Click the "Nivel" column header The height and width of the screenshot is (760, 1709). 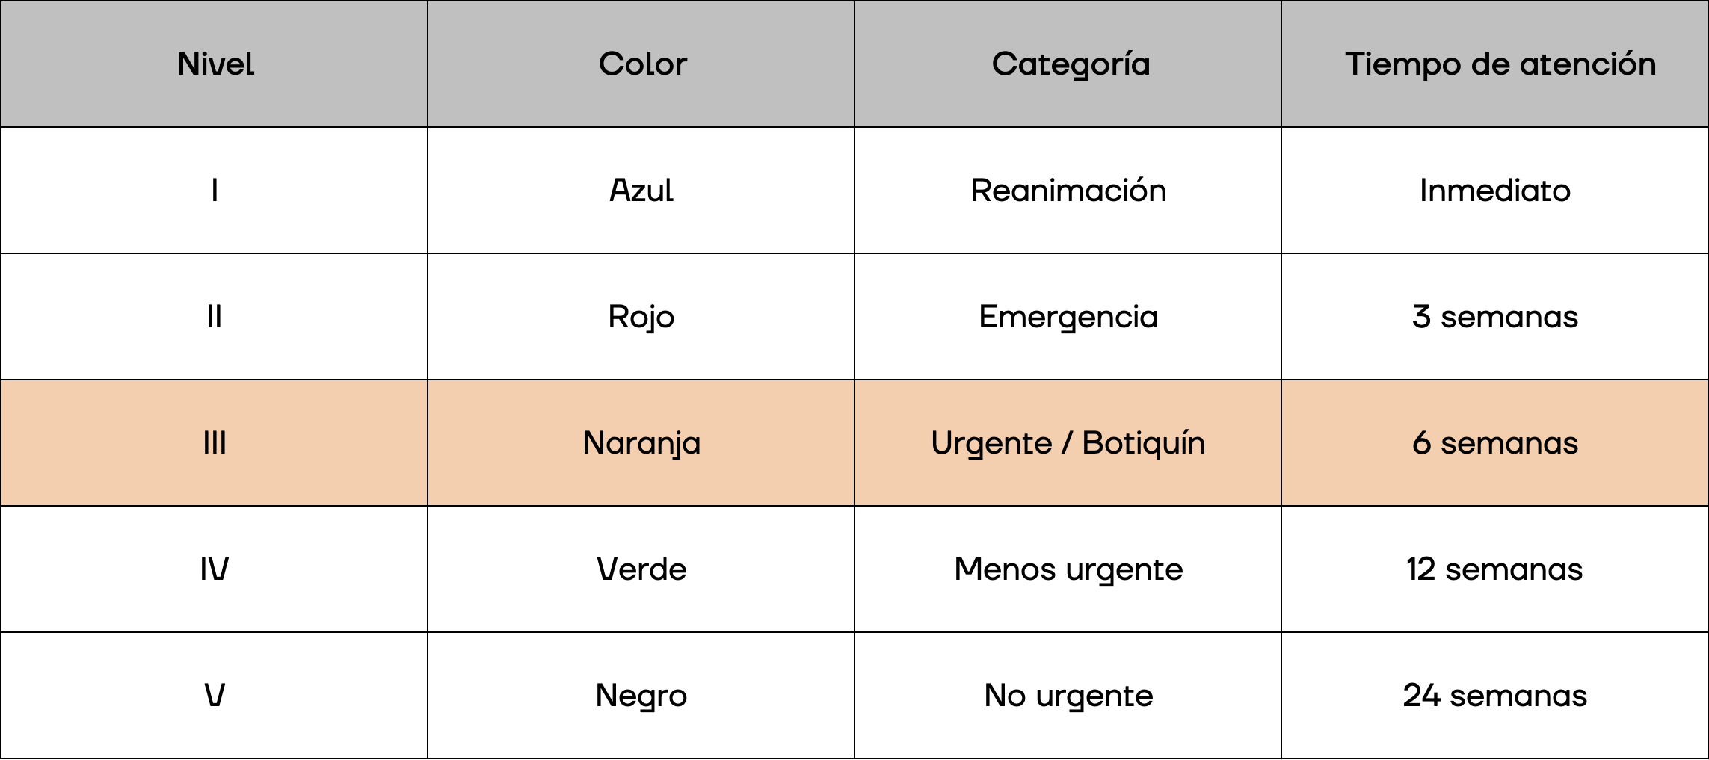coord(215,64)
